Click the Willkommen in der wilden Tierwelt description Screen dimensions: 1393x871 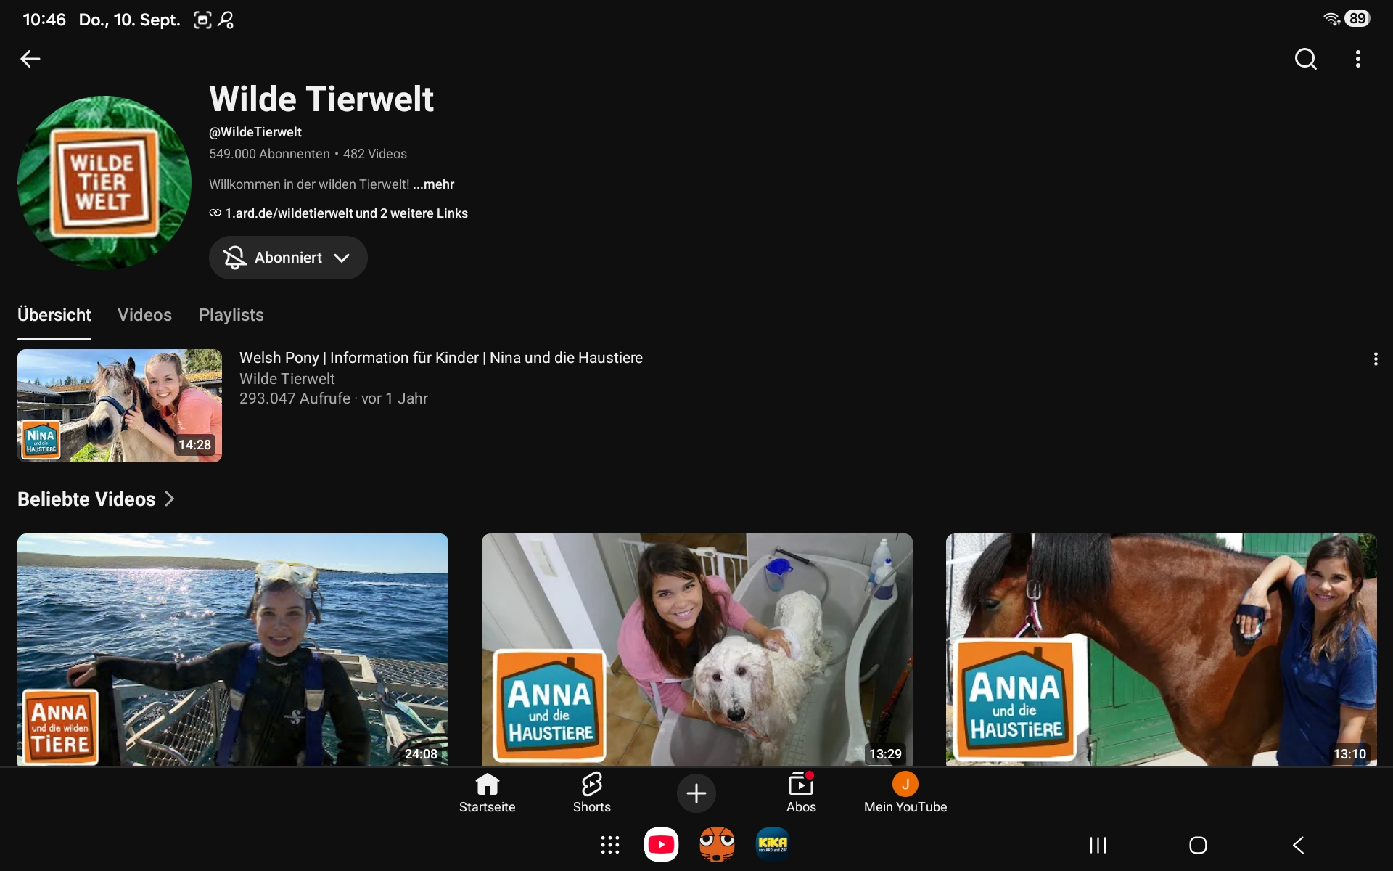(309, 184)
